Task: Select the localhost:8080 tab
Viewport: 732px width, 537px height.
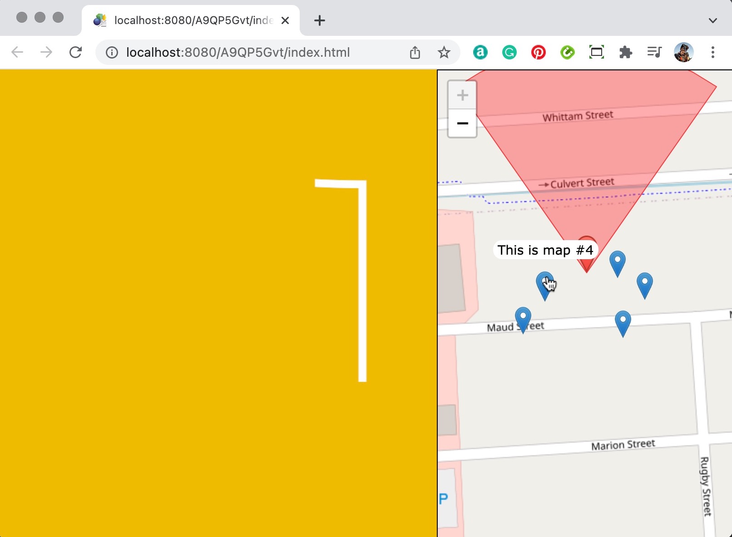Action: (191, 20)
